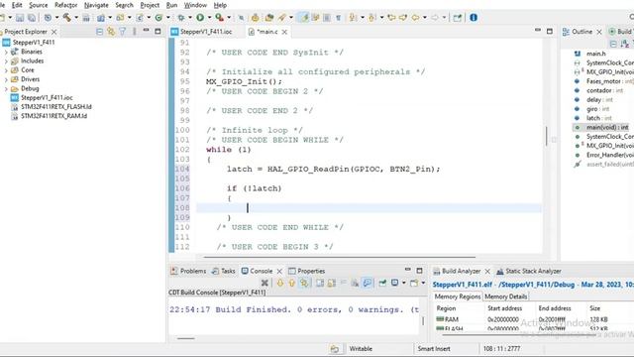Open dropdown arrow next to Build hammer
This screenshot has width=634, height=357.
coord(76,18)
